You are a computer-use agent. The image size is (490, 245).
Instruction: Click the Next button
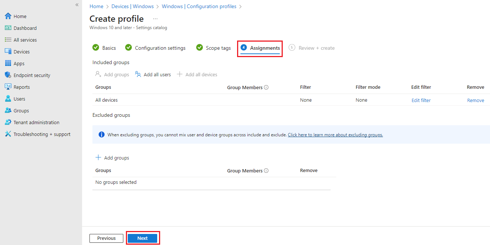(142, 238)
